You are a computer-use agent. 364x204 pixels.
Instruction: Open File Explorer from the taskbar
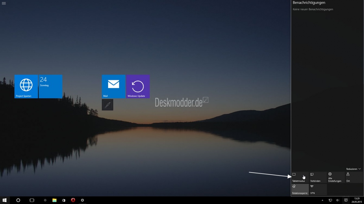click(55, 200)
